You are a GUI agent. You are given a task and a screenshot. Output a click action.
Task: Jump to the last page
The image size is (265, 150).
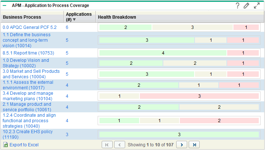click(194, 145)
